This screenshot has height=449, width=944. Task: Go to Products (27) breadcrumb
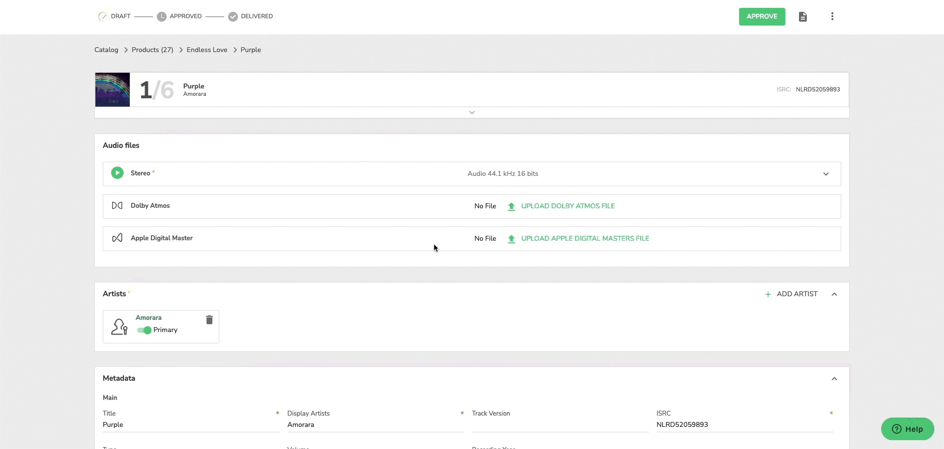coord(152,50)
